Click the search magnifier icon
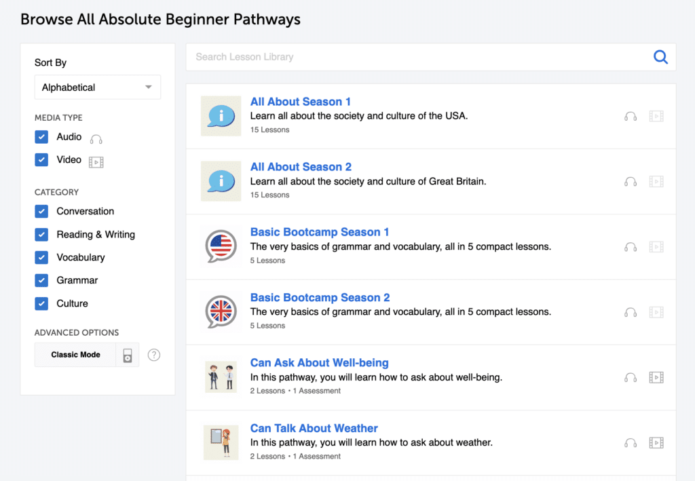 (x=660, y=57)
